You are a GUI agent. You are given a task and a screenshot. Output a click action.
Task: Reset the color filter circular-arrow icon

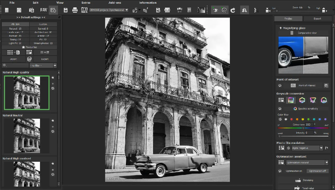[280, 119]
